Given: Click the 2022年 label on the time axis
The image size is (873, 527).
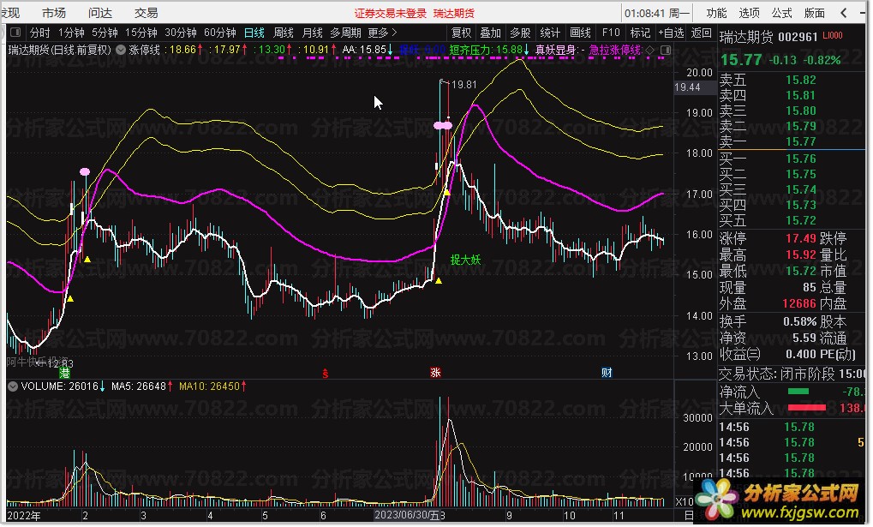Looking at the screenshot, I should 24,516.
